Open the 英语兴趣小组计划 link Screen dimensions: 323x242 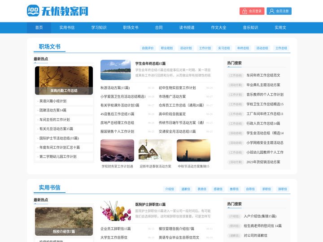click(53, 101)
